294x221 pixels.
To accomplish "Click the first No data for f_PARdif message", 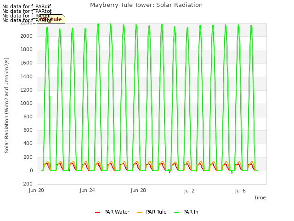I will 27,6.
